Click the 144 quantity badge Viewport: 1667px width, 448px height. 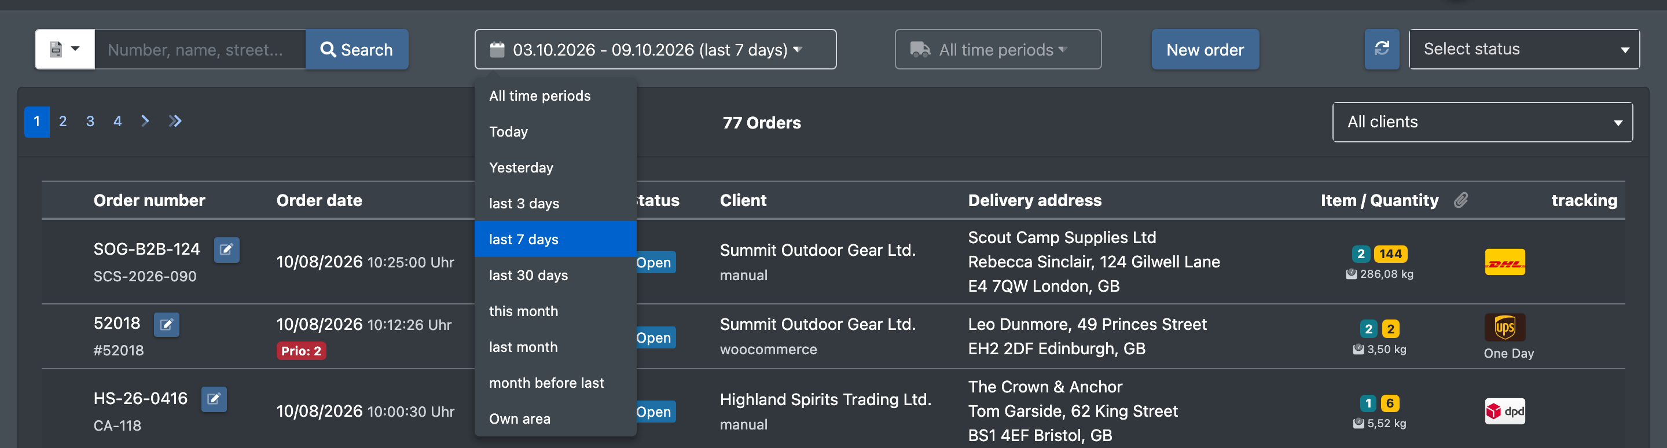tap(1390, 254)
